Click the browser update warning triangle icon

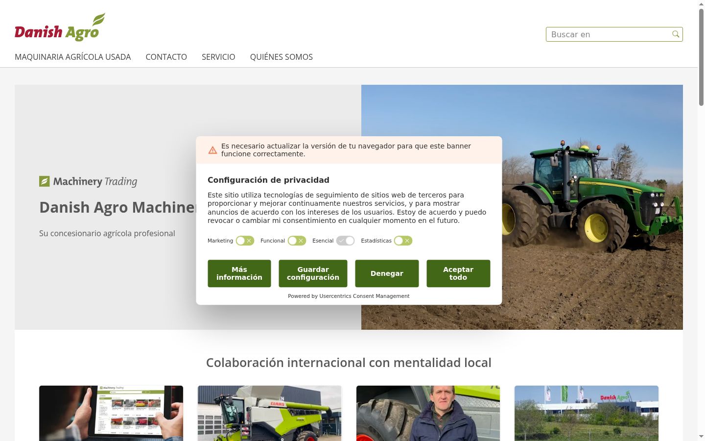(212, 150)
